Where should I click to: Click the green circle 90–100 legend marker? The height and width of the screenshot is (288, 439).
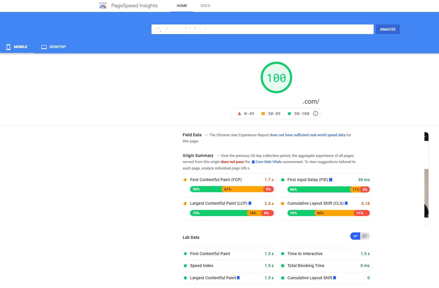289,114
